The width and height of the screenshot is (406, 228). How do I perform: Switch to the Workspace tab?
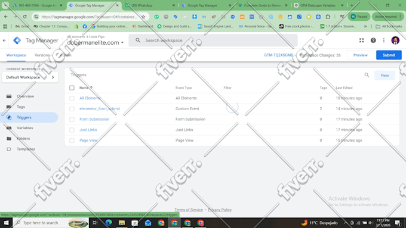16,55
